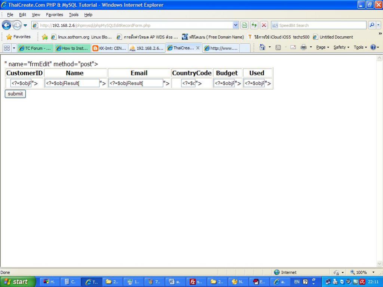Open the search provider dropdown arrow
The width and height of the screenshot is (383, 287).
click(379, 25)
